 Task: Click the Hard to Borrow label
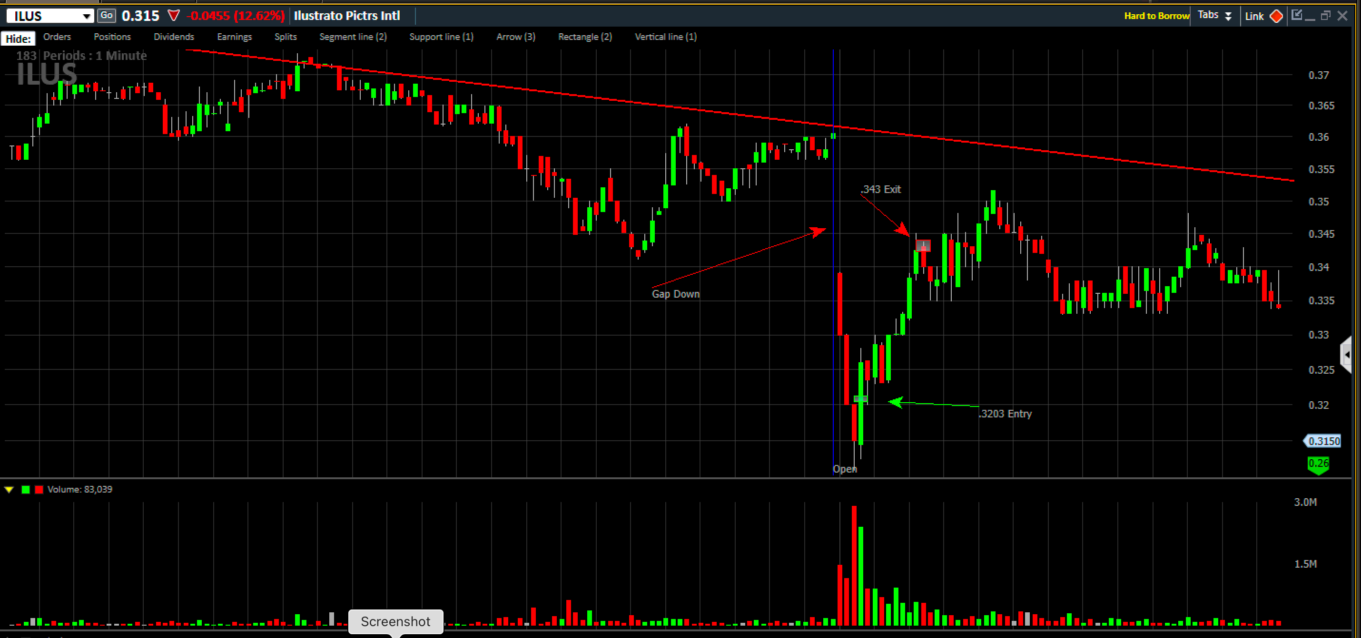(x=1156, y=16)
